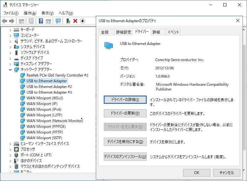Expand the サウンド、ビデオ controllers node

10,41
